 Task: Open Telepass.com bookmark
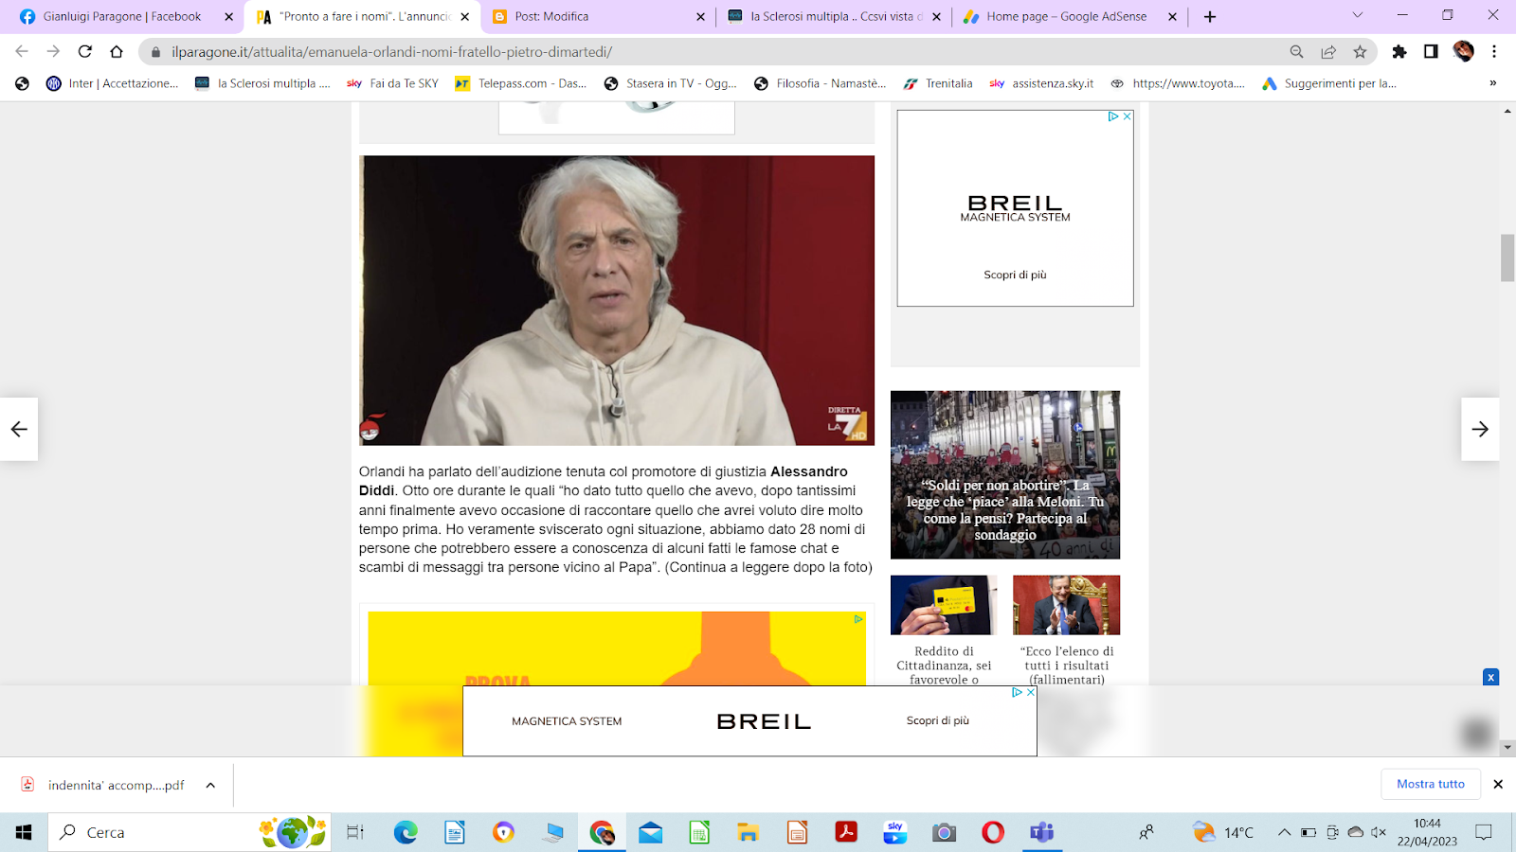pyautogui.click(x=521, y=83)
